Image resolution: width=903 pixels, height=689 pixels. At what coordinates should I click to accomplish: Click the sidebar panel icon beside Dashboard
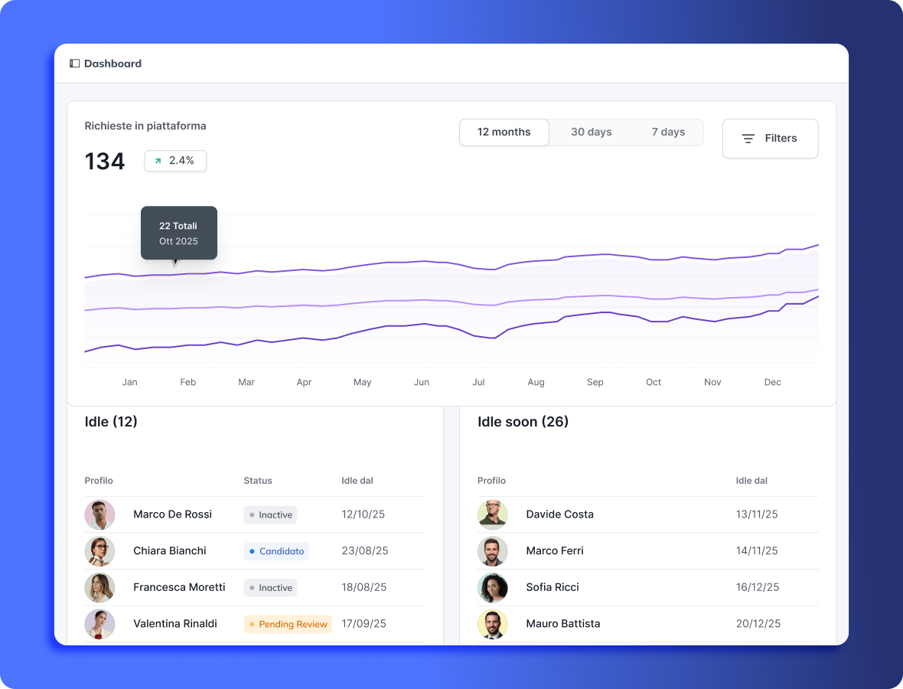tap(74, 64)
